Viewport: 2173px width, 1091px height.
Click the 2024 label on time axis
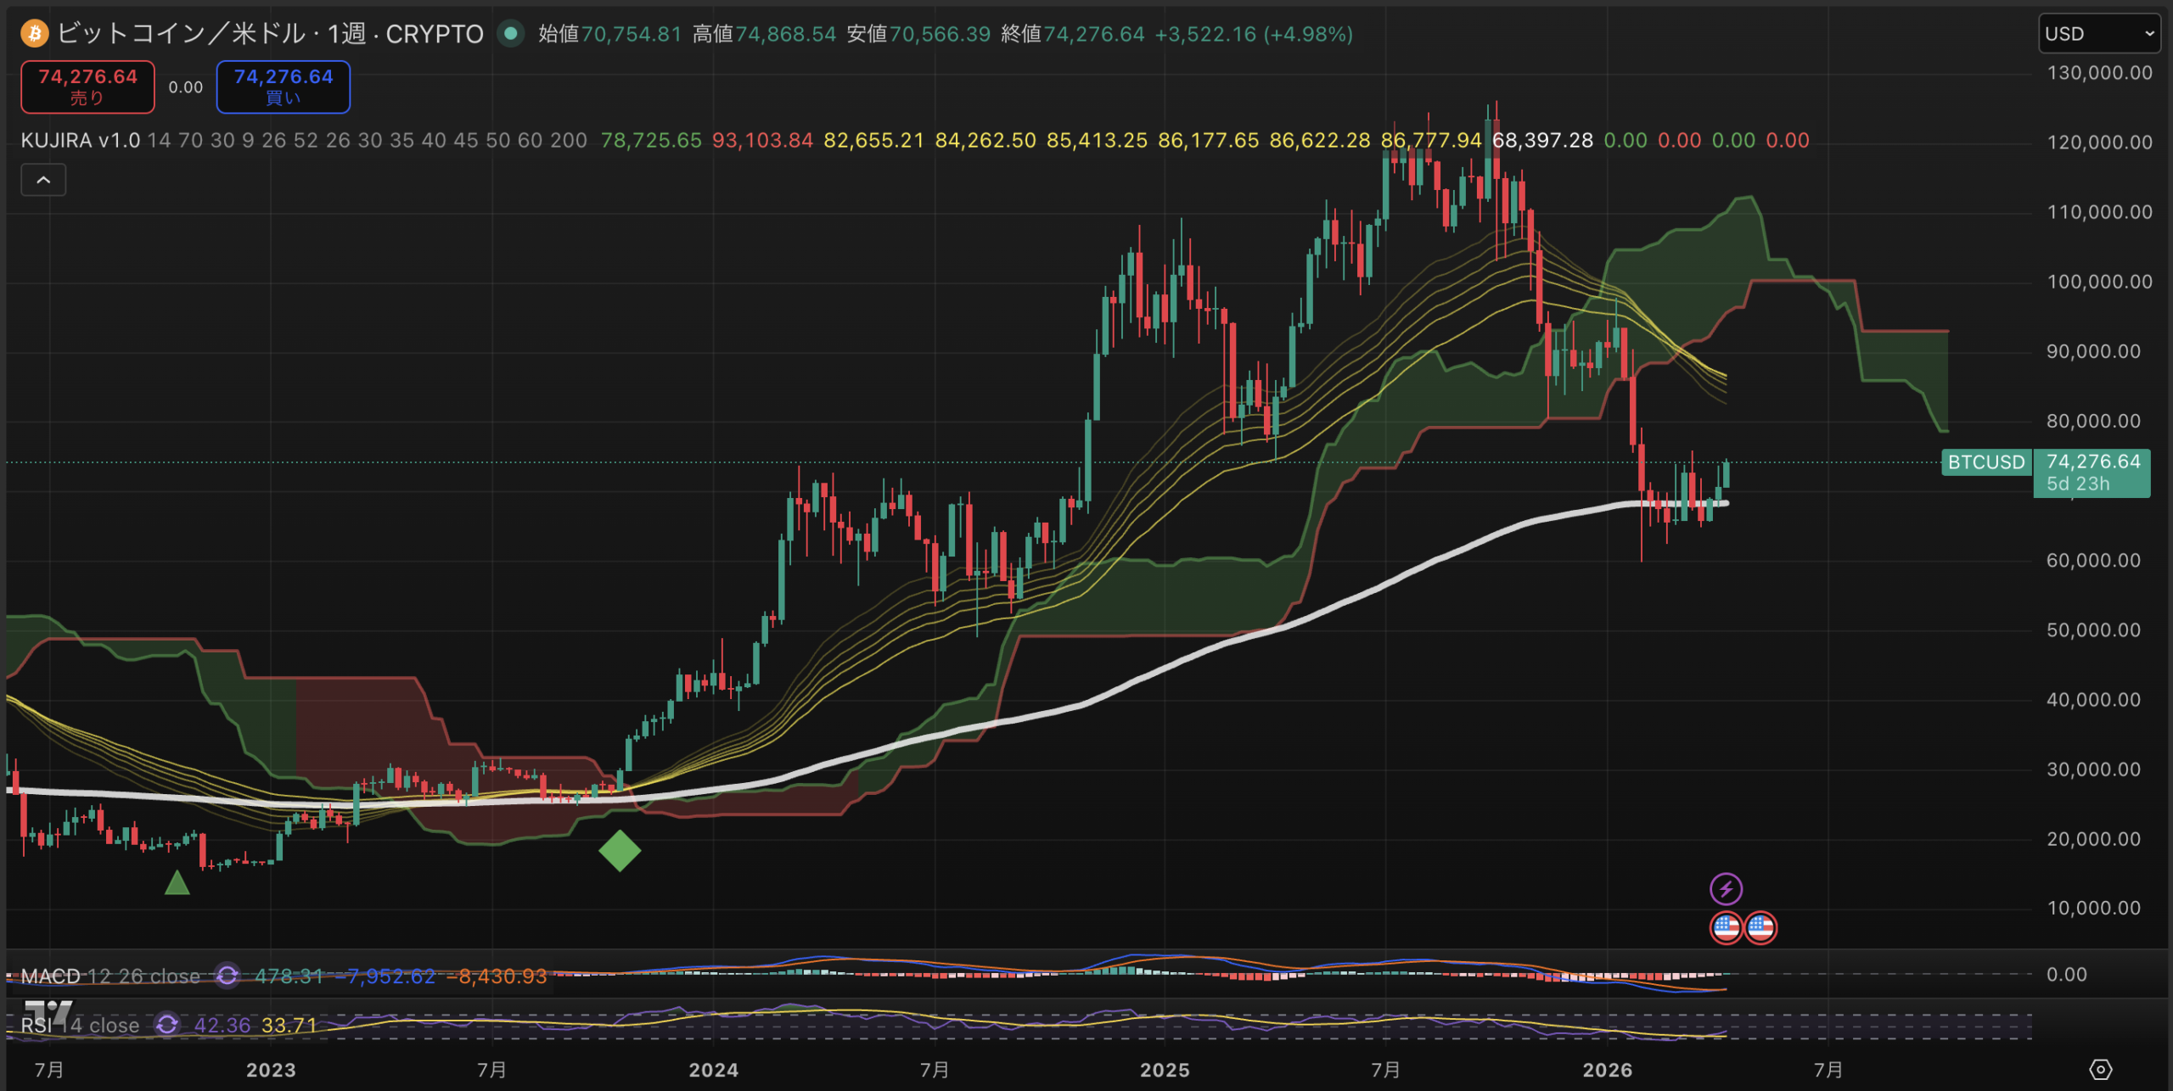(x=713, y=1070)
